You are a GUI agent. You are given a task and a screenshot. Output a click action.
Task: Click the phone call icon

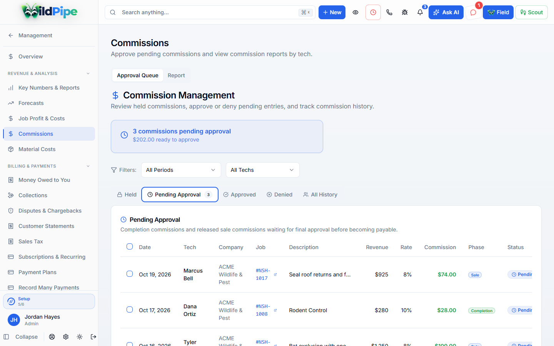(x=389, y=12)
